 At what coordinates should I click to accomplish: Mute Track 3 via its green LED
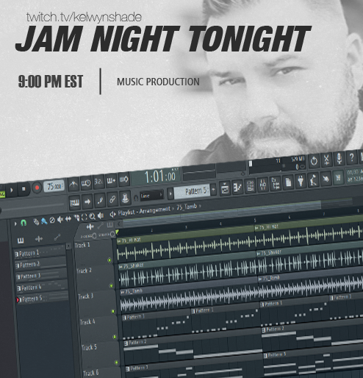pyautogui.click(x=113, y=311)
